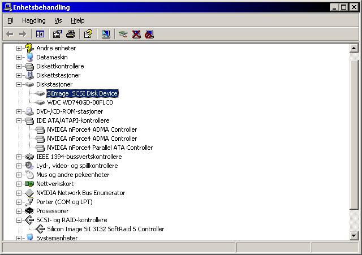Collapse the SCSI- og RAID-kontrollere node
Viewport: 362px width, 255px height.
[x=19, y=220]
